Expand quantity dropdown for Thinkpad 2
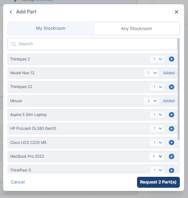This screenshot has height=198, width=188. tap(157, 59)
